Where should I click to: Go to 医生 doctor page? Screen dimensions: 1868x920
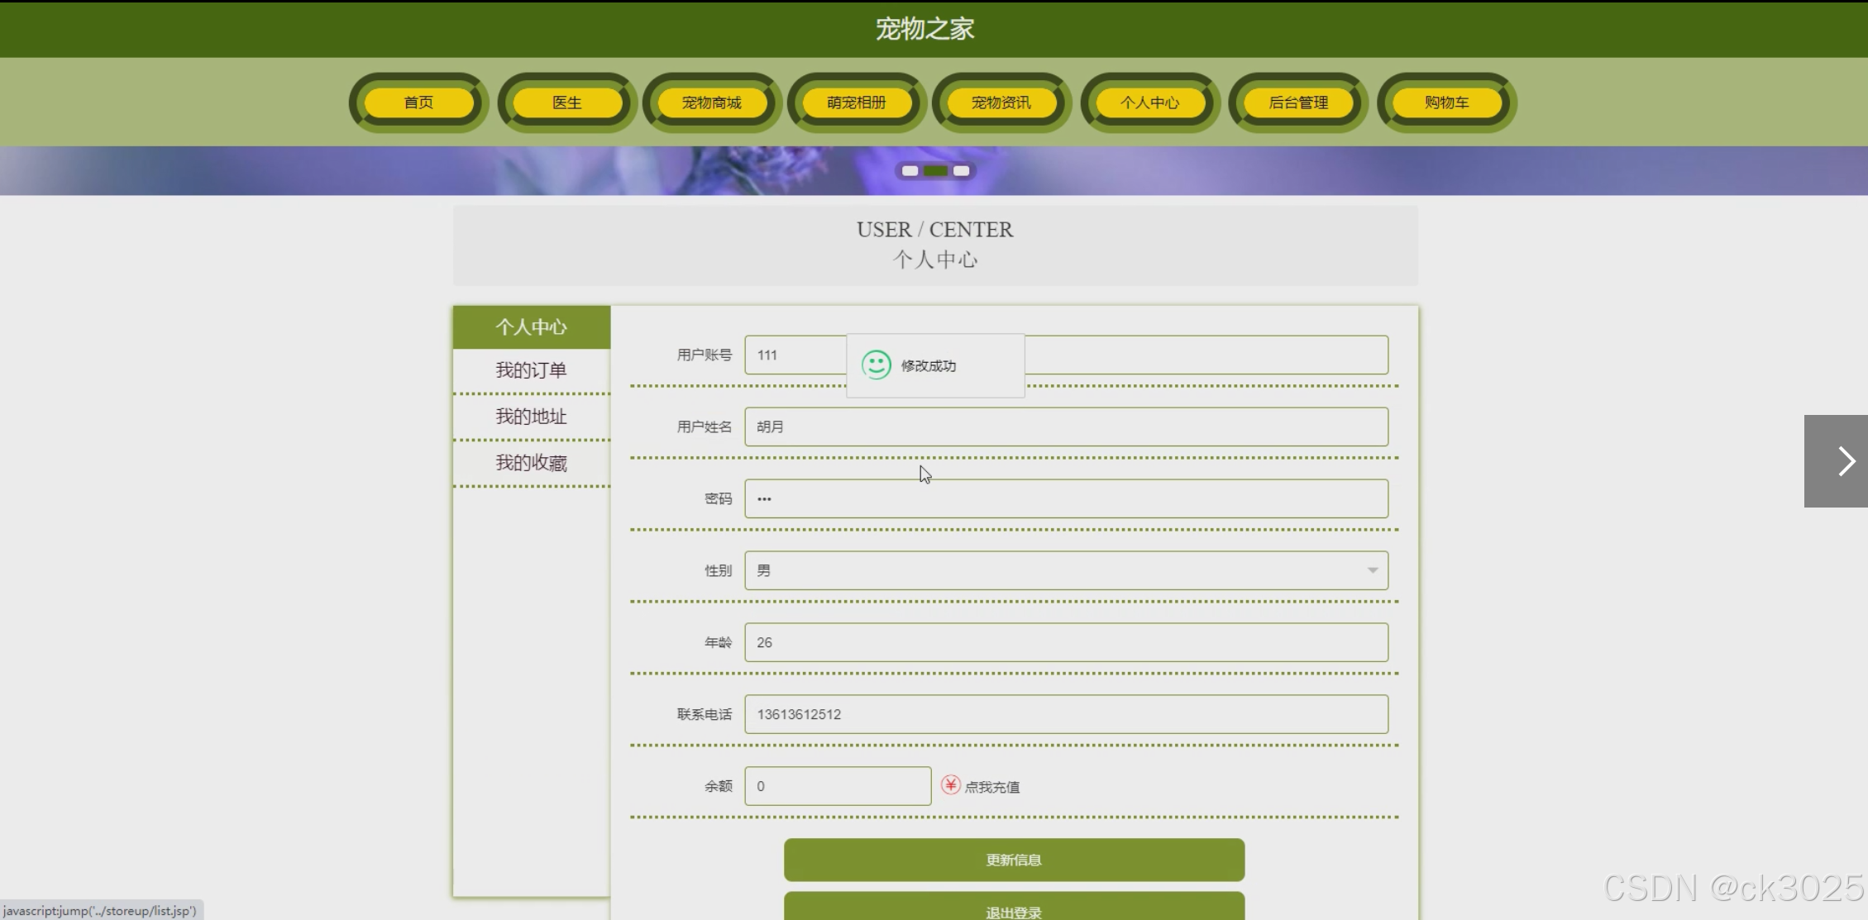[567, 102]
